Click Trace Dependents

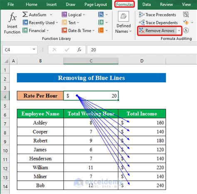158,22
